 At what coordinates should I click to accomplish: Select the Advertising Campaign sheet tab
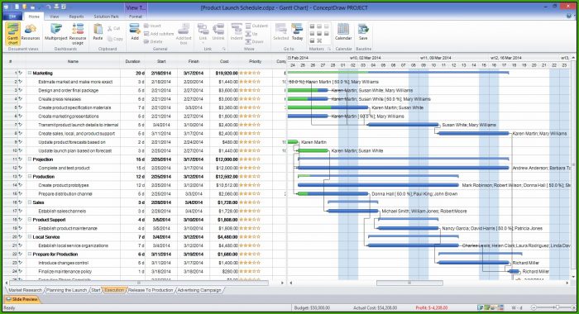199,290
